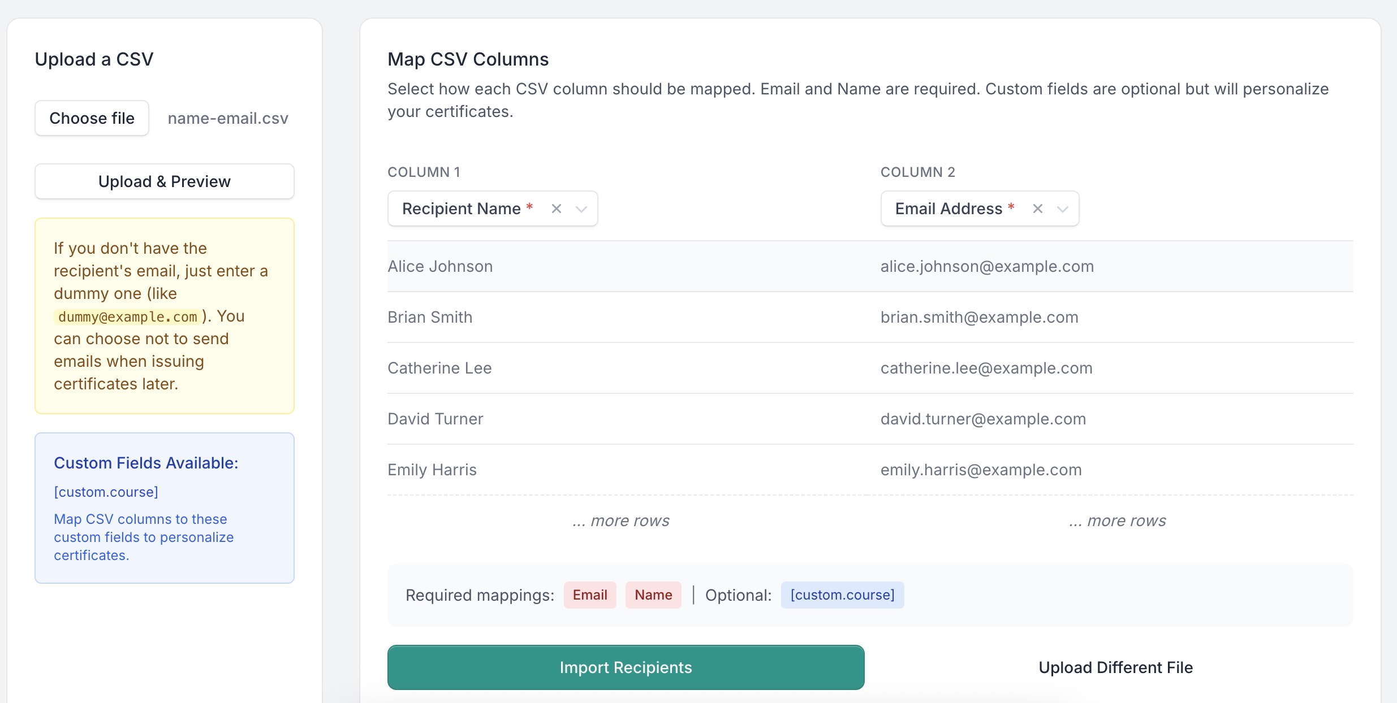Viewport: 1397px width, 703px height.
Task: Click the Import Recipients button
Action: [x=625, y=667]
